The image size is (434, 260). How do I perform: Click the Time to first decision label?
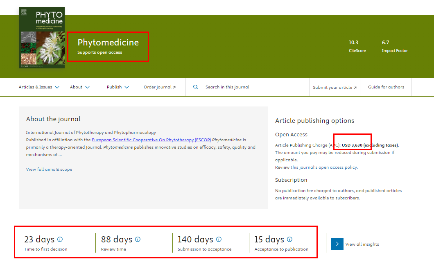pos(46,249)
